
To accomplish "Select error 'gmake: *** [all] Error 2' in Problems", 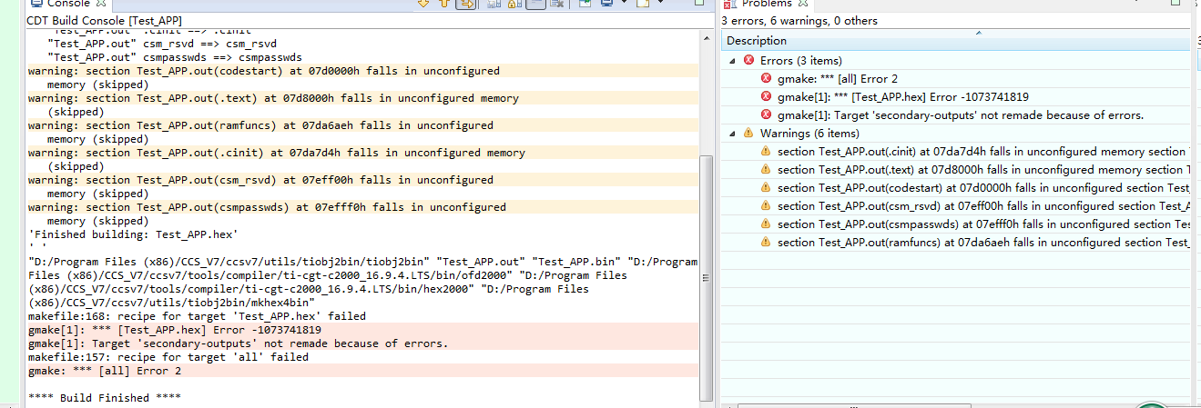I will (x=956, y=79).
